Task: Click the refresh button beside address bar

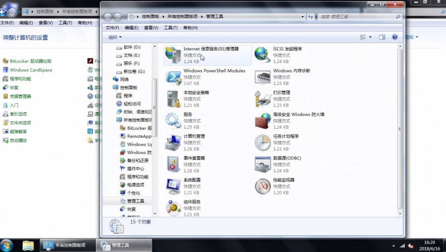Action: [x=311, y=17]
